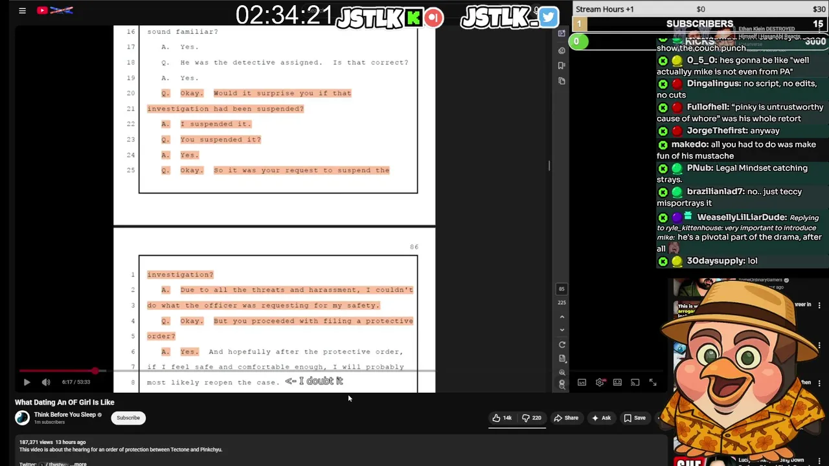Open the Ask button below the video
This screenshot has width=829, height=466.
[x=601, y=418]
